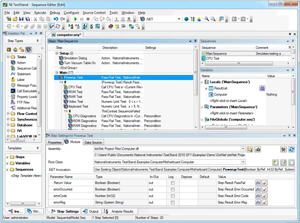Click the ResultList array icon in Variables
300x223 pixels.
tap(262, 88)
